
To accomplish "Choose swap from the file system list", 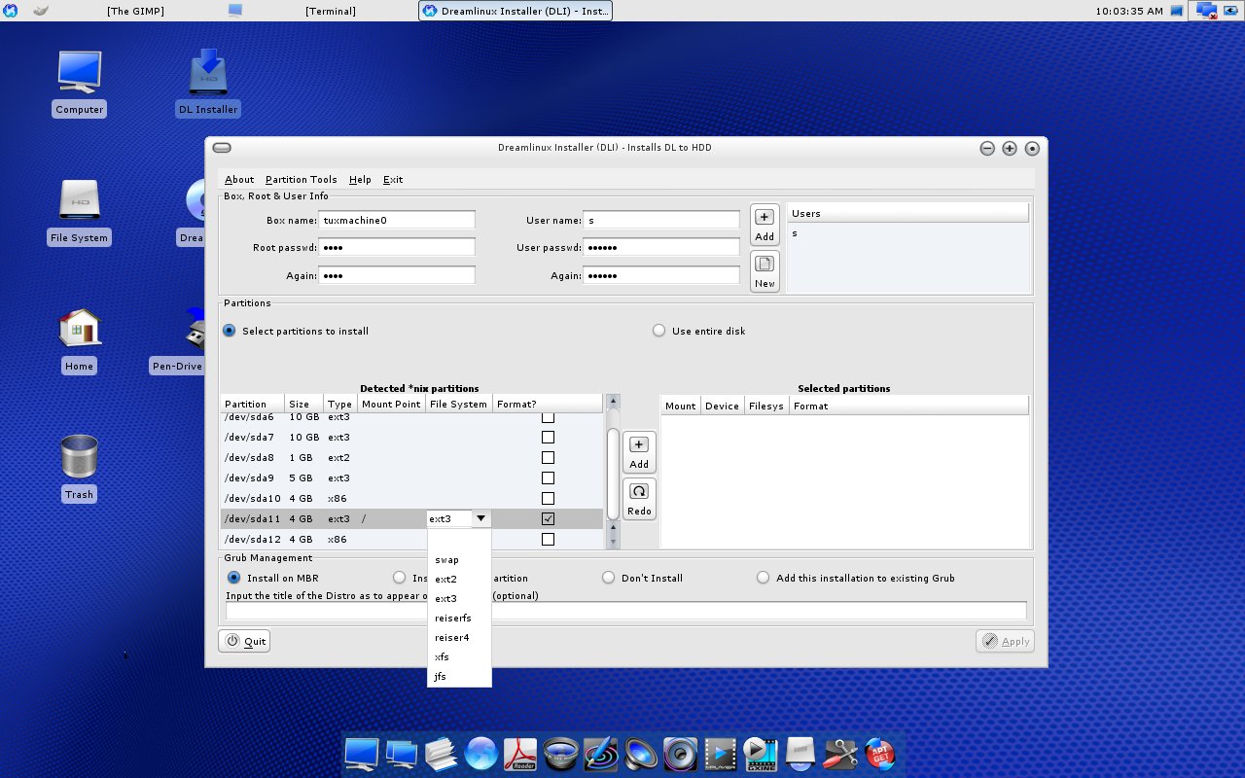I will pos(459,560).
